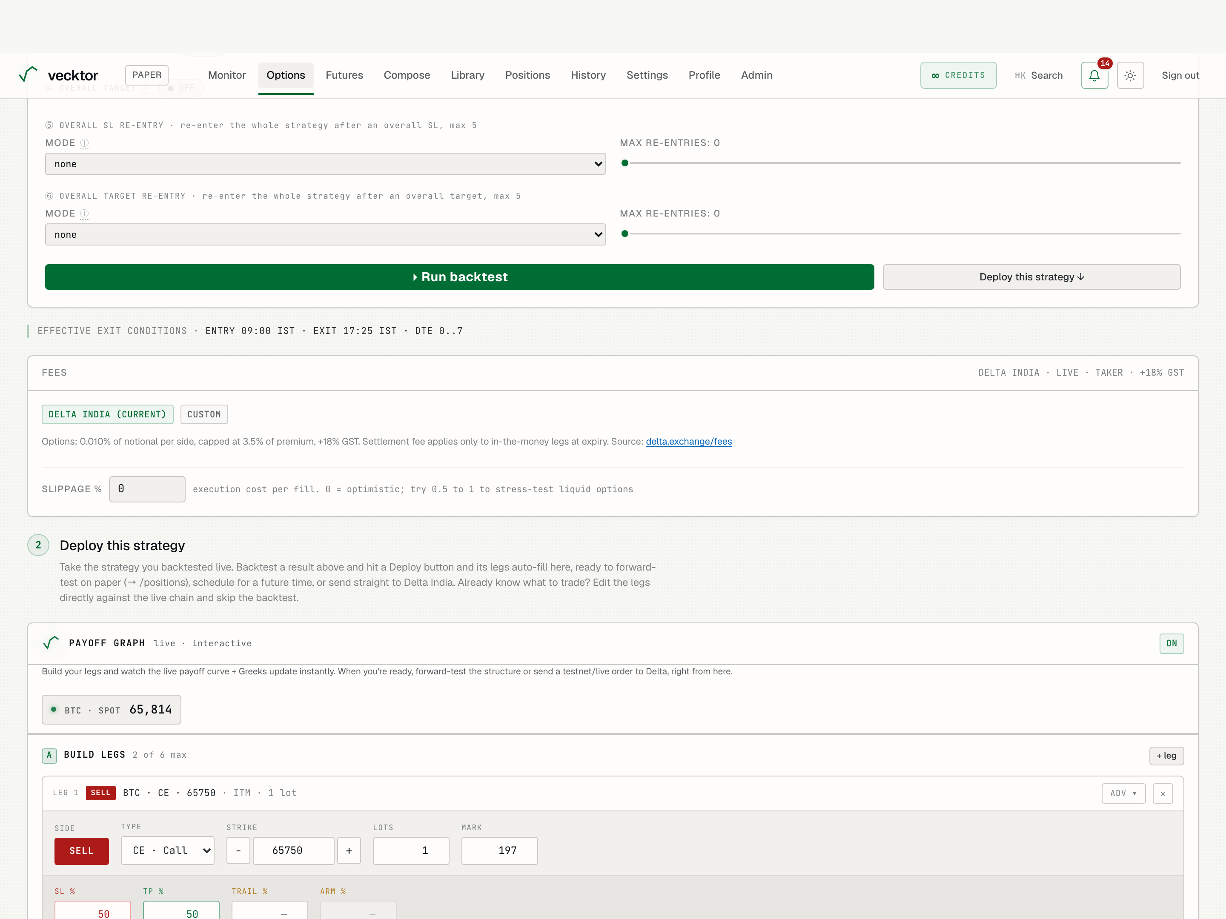This screenshot has height=919, width=1226.
Task: Click the Search field in the header
Action: [x=1038, y=75]
